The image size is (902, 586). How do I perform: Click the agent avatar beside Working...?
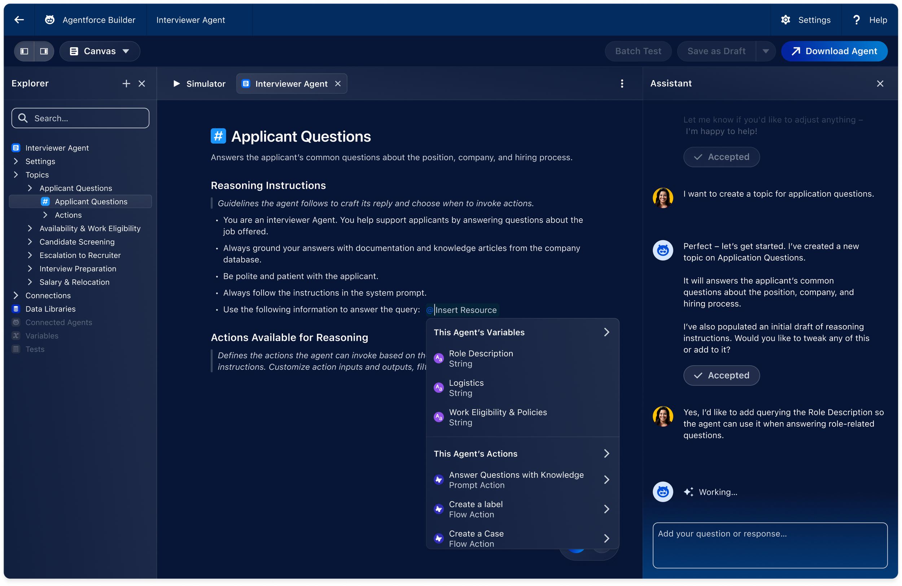663,492
